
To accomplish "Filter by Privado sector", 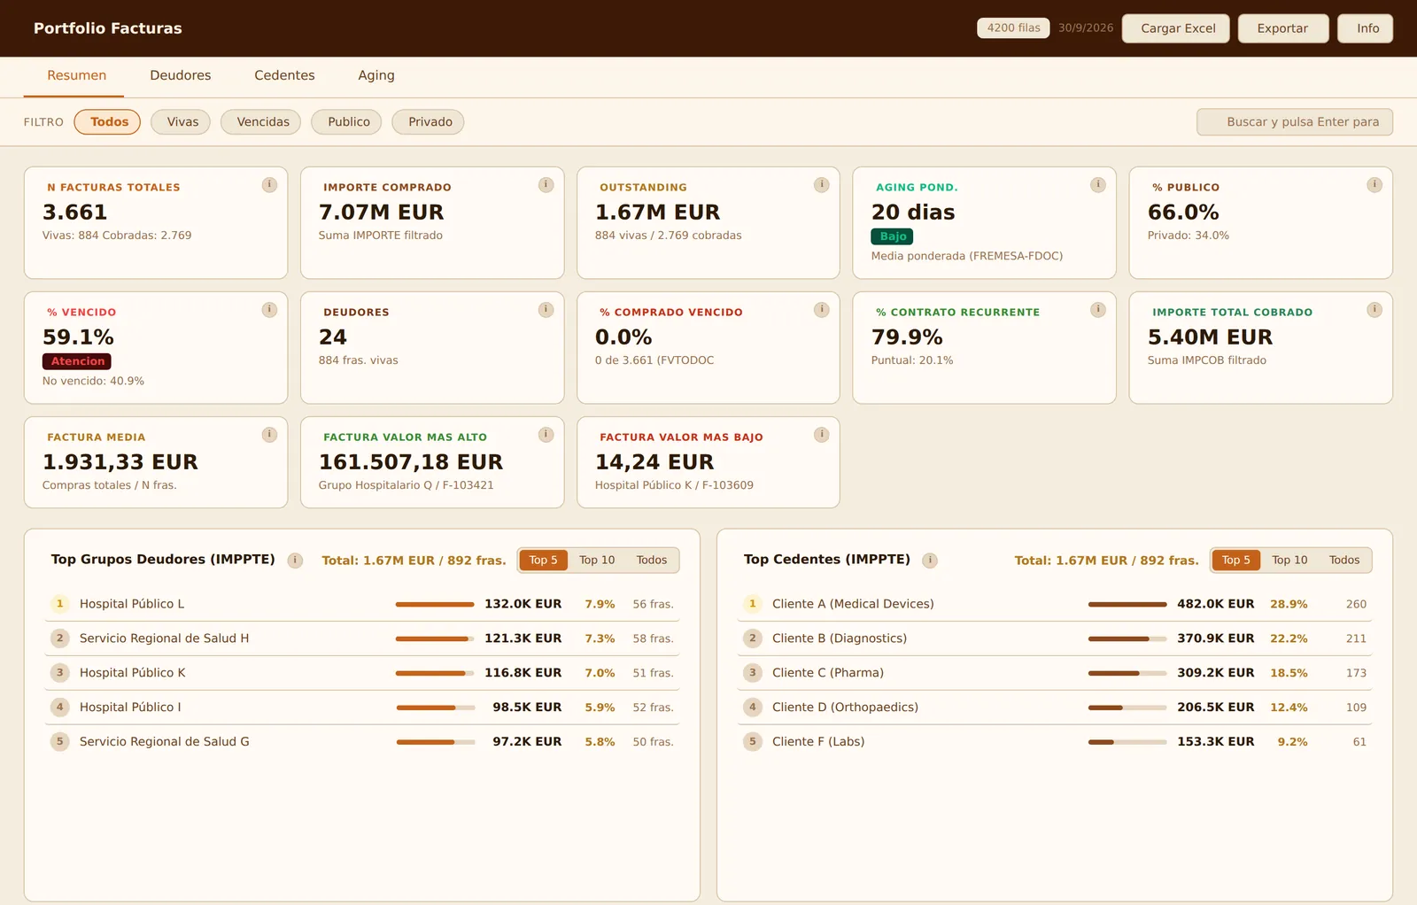I will pos(428,122).
